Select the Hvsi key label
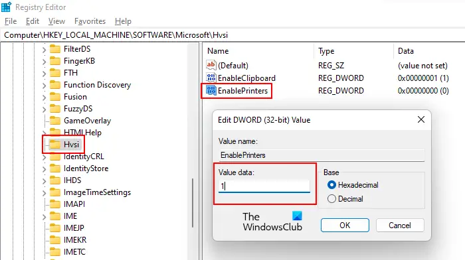The image size is (465, 260). click(72, 145)
